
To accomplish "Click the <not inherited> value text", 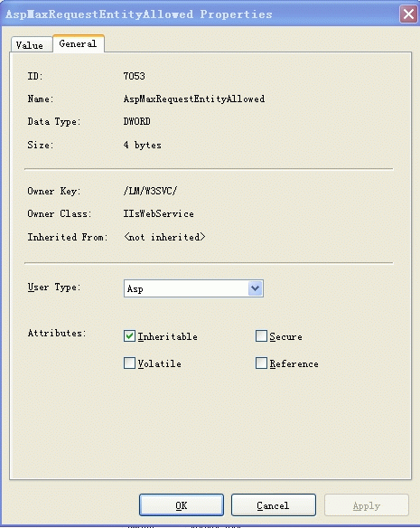I will pyautogui.click(x=164, y=237).
